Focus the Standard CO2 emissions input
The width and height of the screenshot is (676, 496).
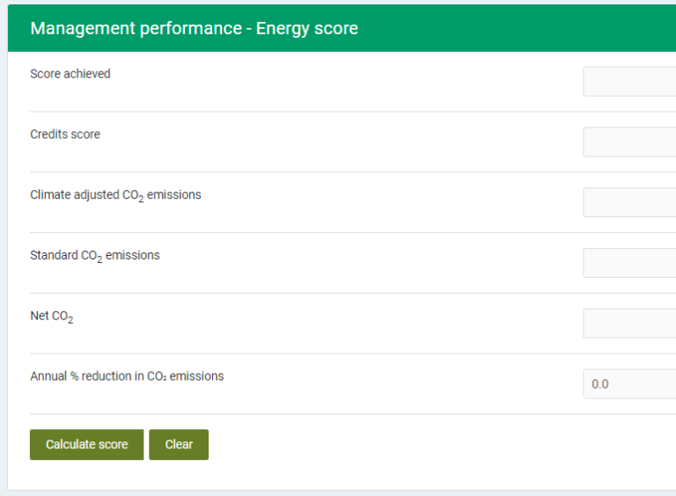point(629,263)
